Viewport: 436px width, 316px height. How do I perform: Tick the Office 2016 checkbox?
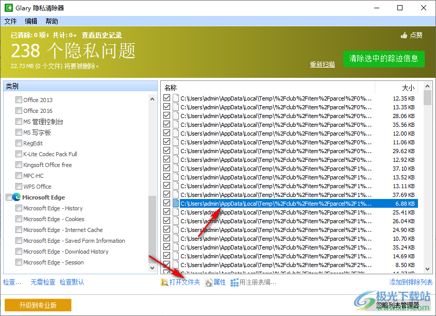19,110
